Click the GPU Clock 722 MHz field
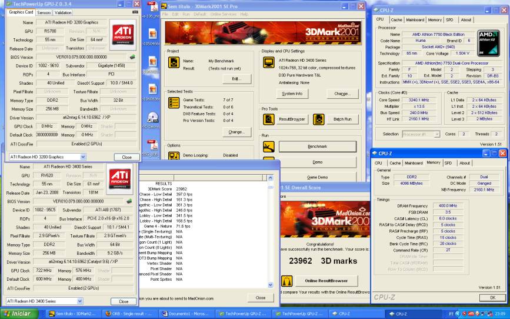The width and height of the screenshot is (510, 319). point(44,271)
